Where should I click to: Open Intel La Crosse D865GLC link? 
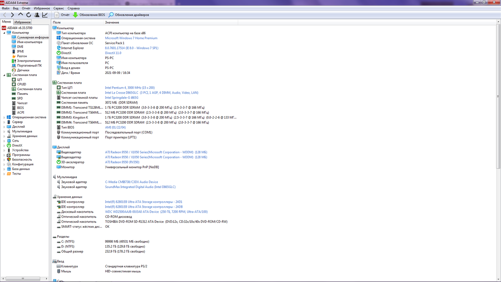click(x=152, y=93)
